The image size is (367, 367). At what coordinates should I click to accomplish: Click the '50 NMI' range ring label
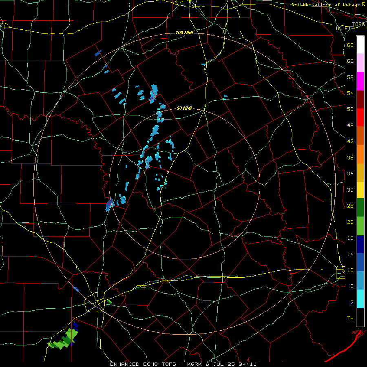click(x=184, y=108)
